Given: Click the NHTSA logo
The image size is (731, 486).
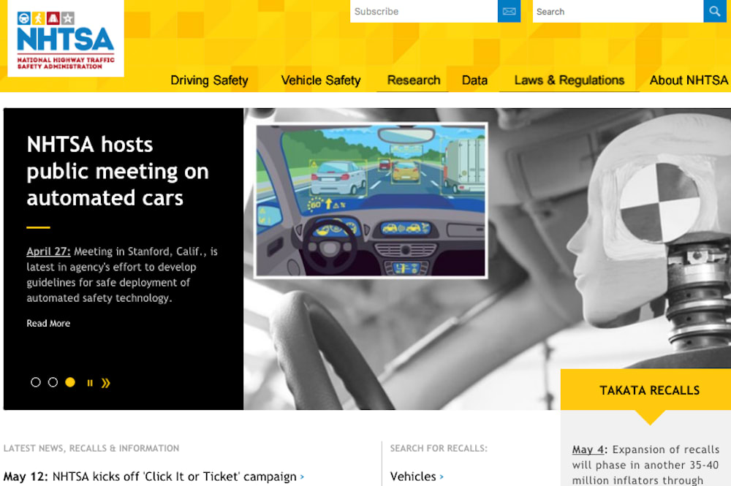Looking at the screenshot, I should (66, 39).
